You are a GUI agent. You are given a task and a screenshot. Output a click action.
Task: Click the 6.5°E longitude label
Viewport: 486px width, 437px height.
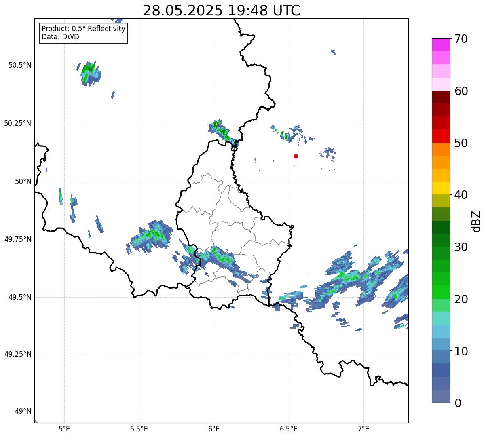point(289,429)
